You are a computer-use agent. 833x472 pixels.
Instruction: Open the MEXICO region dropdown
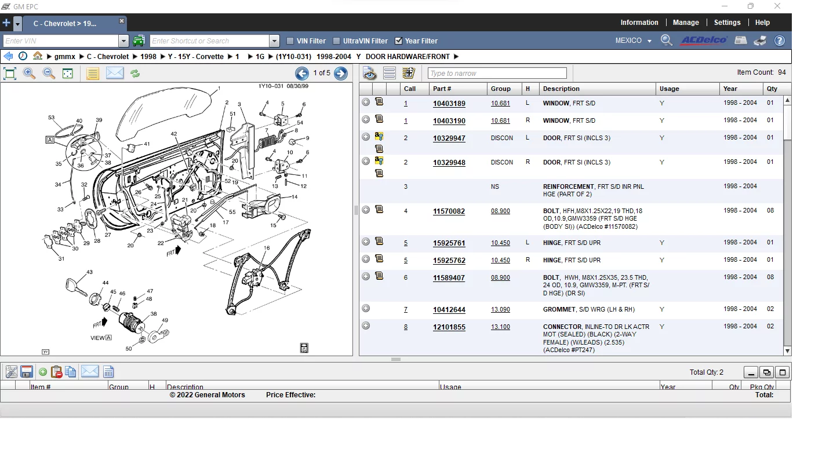pos(633,41)
